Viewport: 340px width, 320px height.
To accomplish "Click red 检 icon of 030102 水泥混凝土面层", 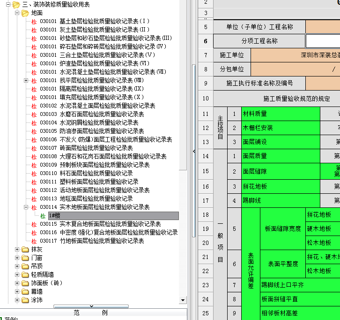I will tap(34, 106).
